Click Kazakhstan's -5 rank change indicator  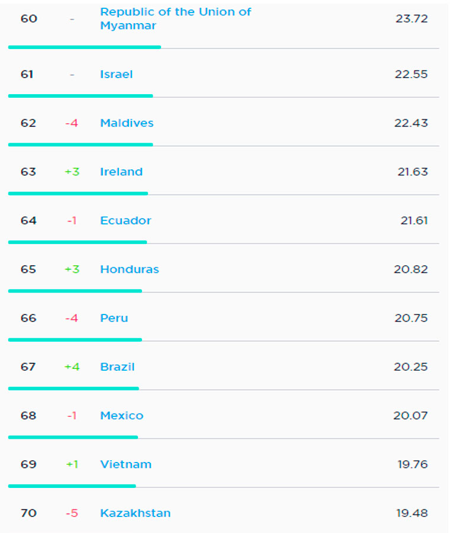(x=72, y=513)
